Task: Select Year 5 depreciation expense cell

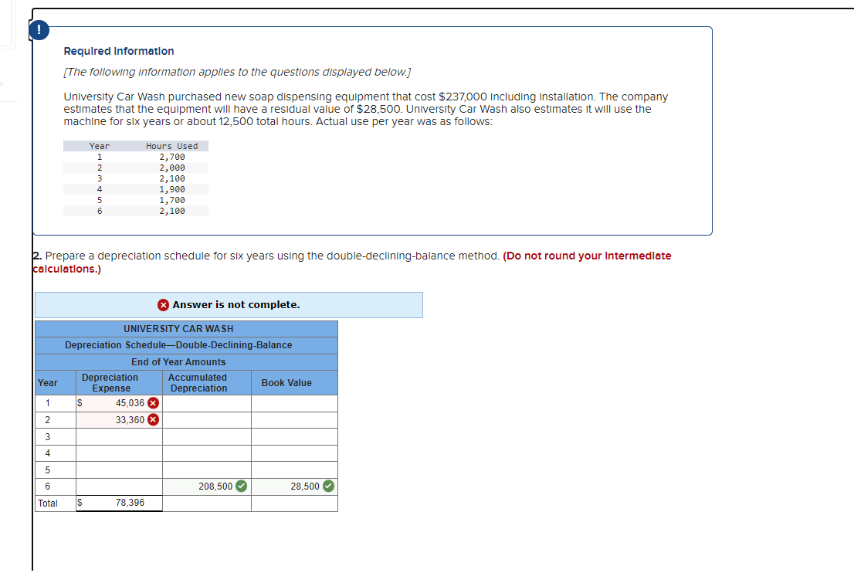Action: point(119,470)
